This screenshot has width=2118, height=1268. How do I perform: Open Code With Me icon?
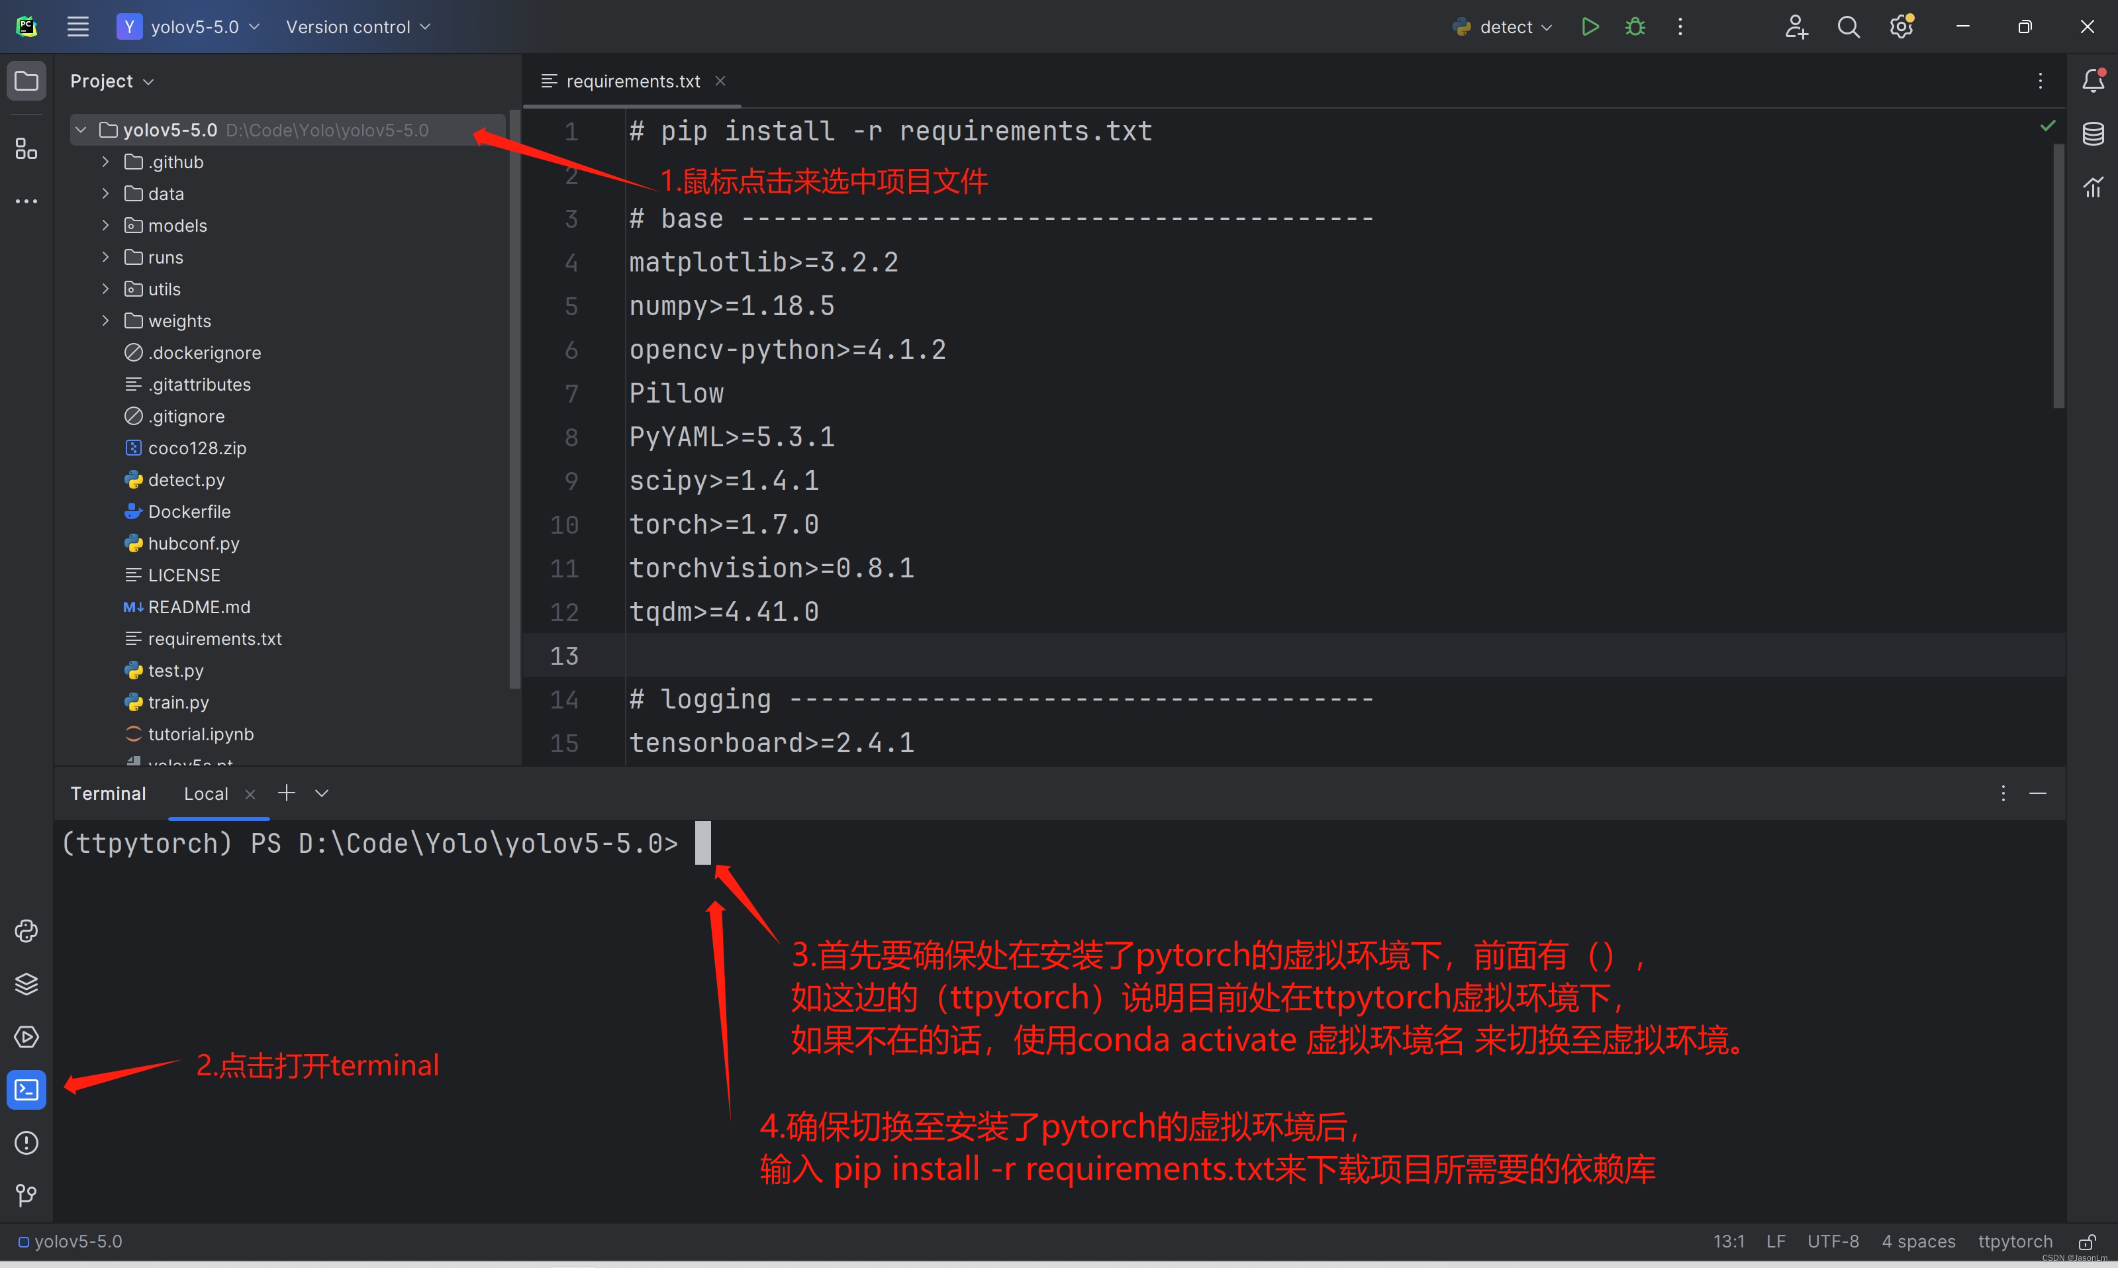click(x=1796, y=26)
